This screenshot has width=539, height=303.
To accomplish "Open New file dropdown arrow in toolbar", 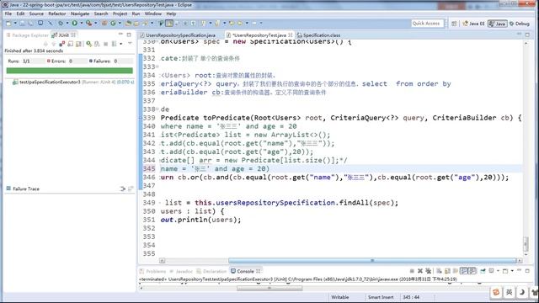I will pyautogui.click(x=15, y=23).
